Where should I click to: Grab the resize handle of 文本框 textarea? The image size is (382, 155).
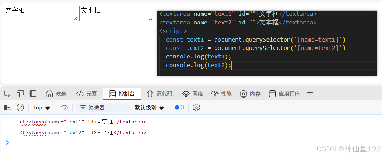click(x=151, y=19)
